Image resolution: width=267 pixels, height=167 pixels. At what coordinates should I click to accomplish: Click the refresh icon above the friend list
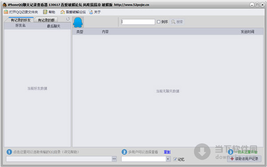(x=68, y=19)
